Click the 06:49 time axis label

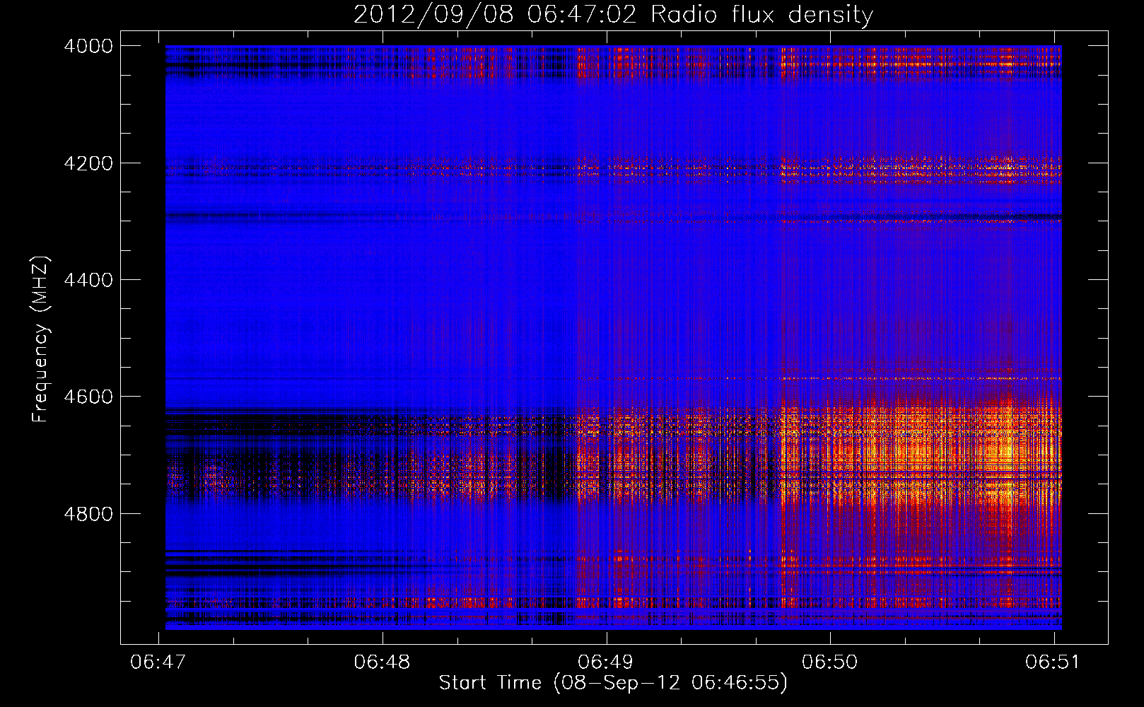(606, 662)
